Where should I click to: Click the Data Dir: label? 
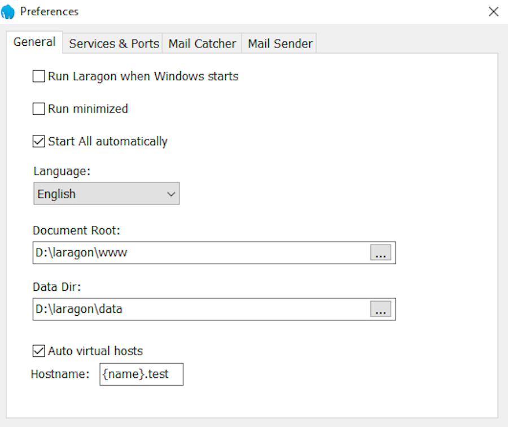pos(56,287)
